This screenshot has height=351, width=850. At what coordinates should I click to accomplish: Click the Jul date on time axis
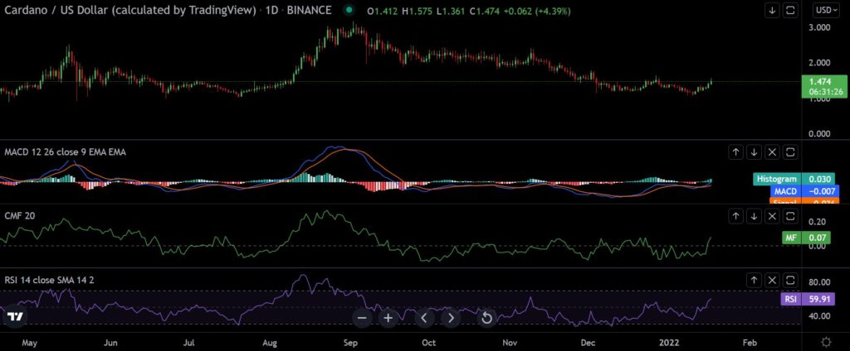click(188, 343)
